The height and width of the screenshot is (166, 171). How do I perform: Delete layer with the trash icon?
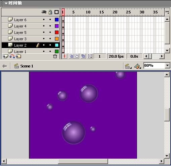click(x=55, y=56)
